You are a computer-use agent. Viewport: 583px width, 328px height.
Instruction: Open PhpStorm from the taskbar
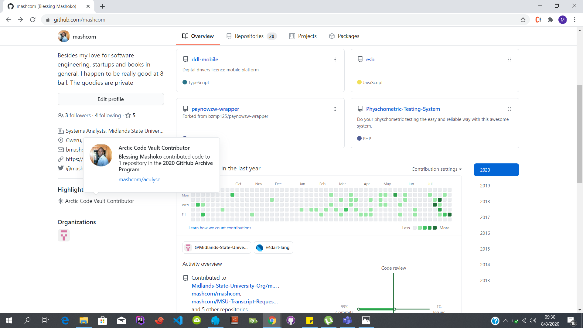(x=140, y=320)
